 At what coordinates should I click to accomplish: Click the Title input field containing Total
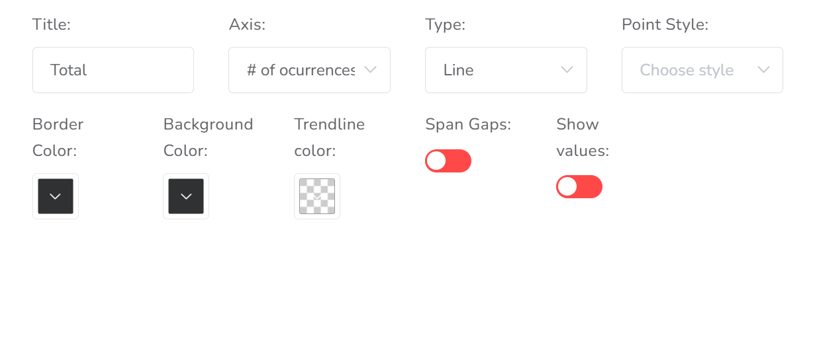click(x=113, y=70)
